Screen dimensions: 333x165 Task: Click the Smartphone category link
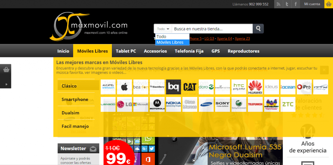[x=75, y=99]
